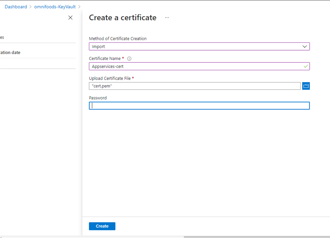Viewport: 330px width, 238px height.
Task: Open the info tooltip next to Certificate Name
Action: [x=129, y=59]
